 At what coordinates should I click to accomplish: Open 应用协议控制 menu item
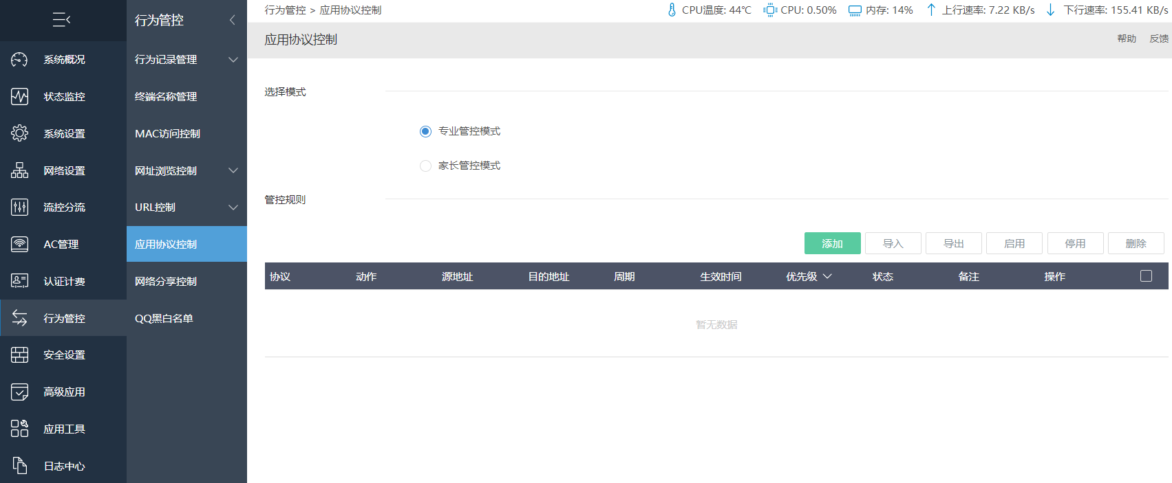pos(187,244)
